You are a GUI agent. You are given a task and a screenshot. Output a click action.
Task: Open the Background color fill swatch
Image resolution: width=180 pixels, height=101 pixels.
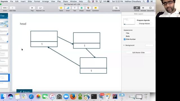pos(149,45)
